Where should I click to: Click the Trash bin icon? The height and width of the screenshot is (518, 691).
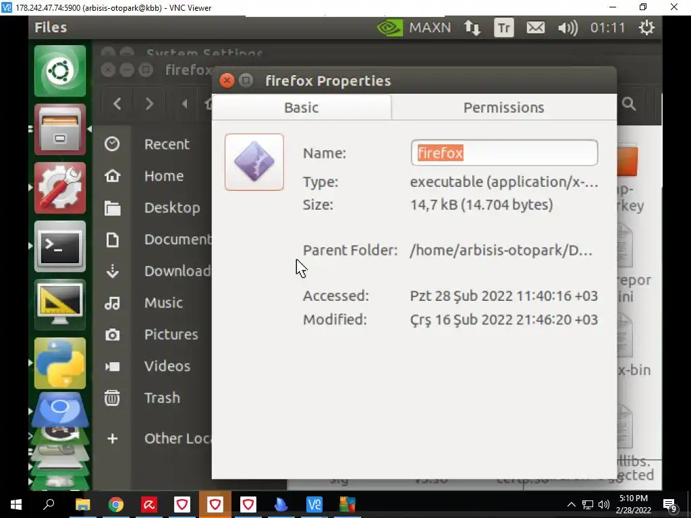tap(112, 398)
